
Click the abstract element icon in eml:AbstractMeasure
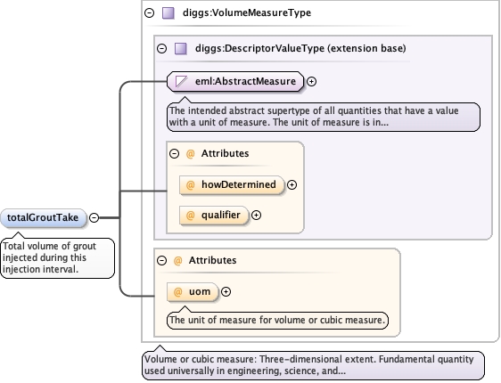[182, 81]
